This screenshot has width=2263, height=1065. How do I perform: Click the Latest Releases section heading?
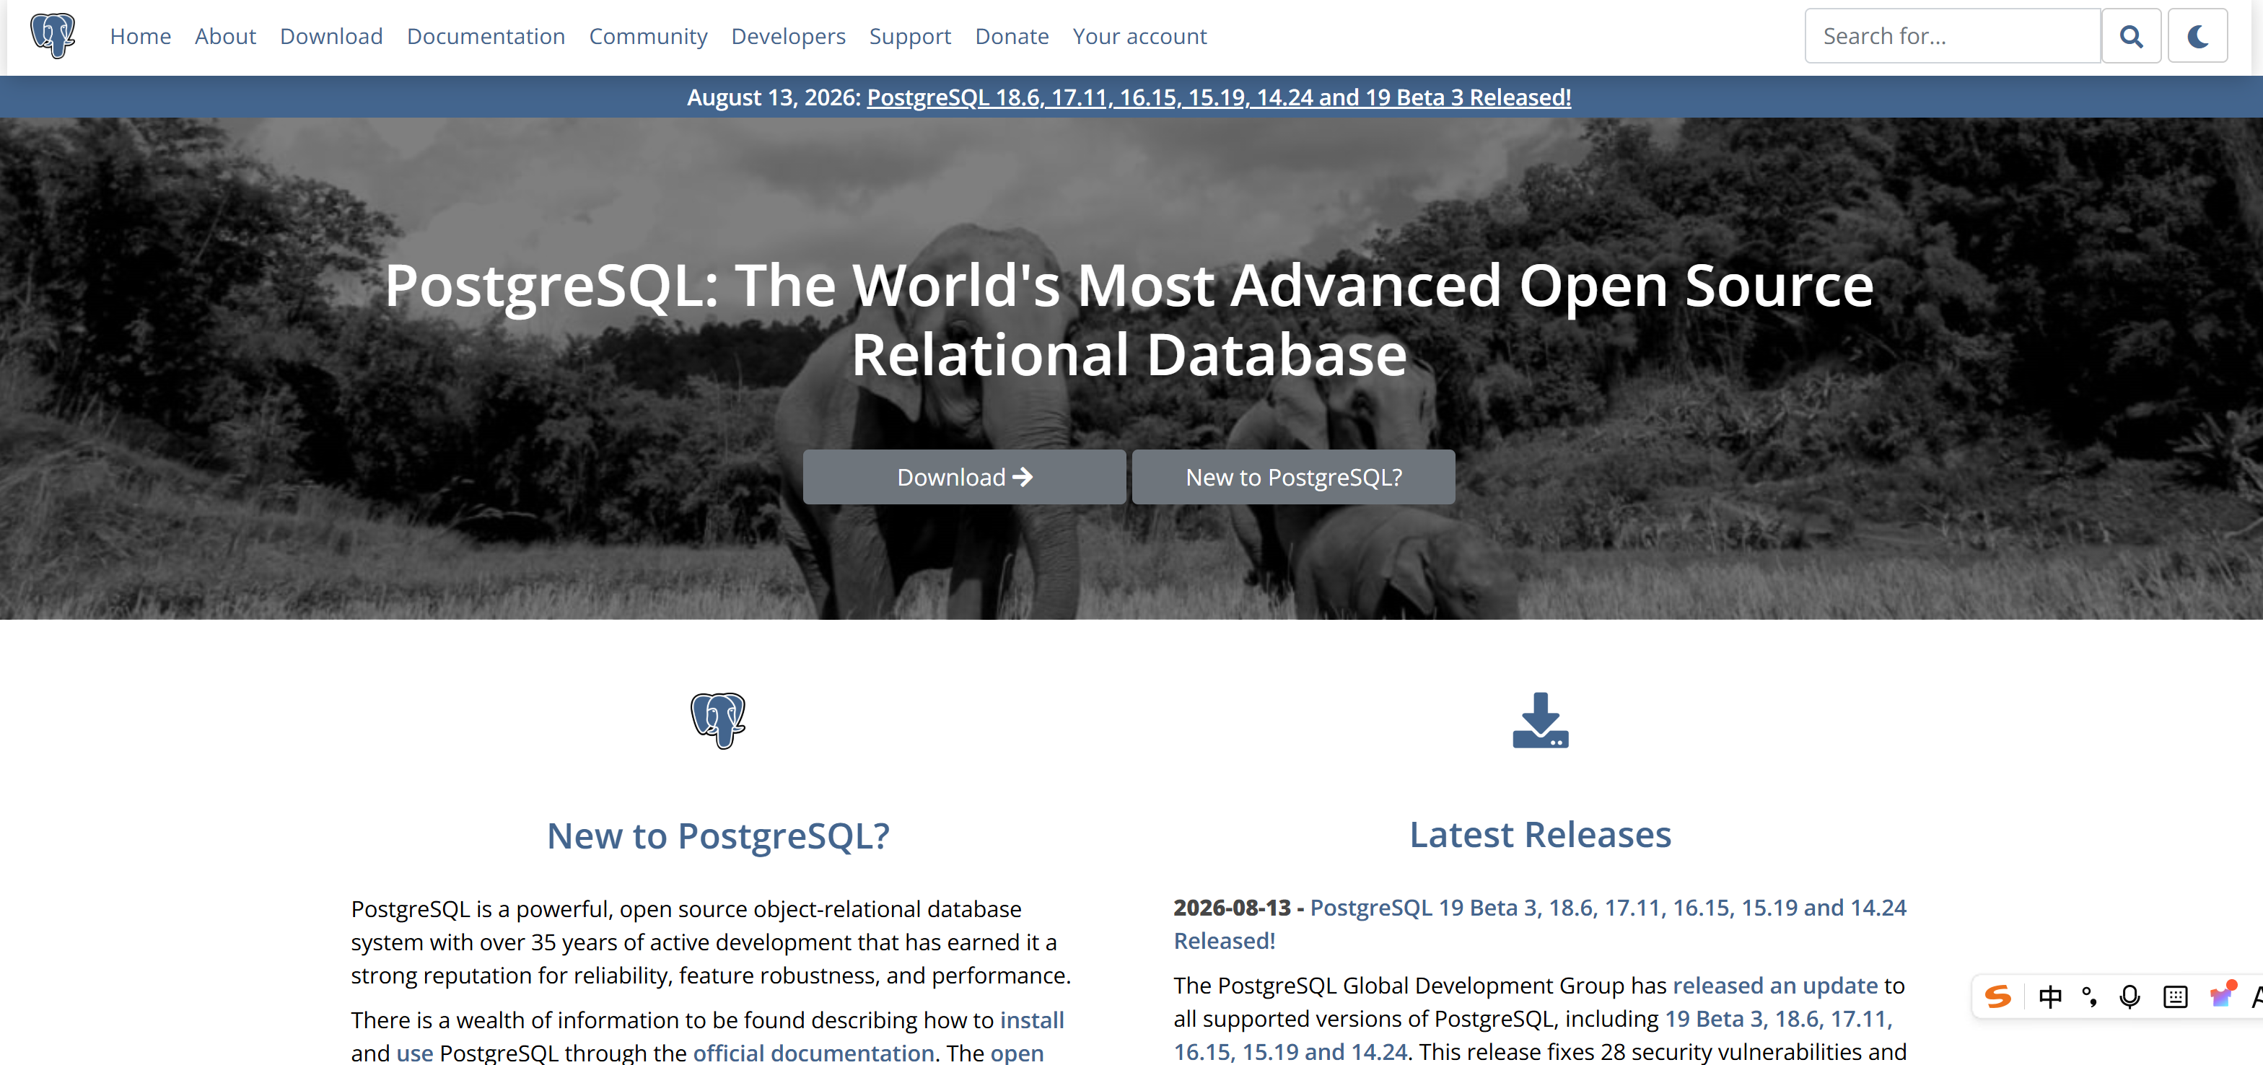[1540, 834]
